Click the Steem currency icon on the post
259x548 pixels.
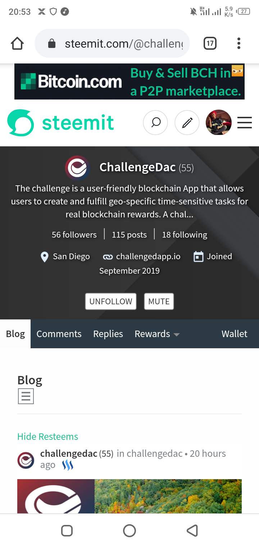(x=67, y=465)
